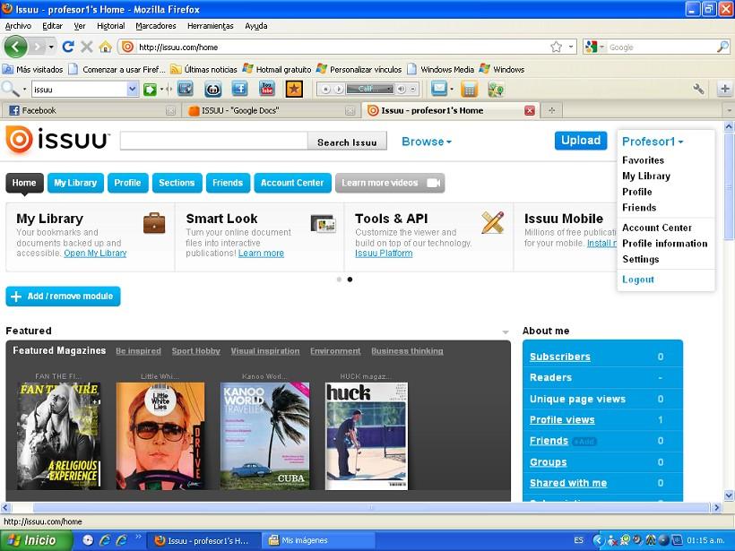Click the toolbar mail envelope icon
Screen dimensions: 735x551
[439, 88]
